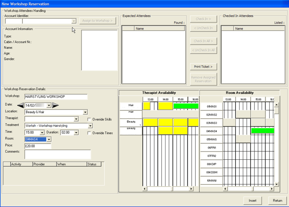This screenshot has height=207, width=289.
Task: Click the right date navigation arrow
Action: point(55,105)
